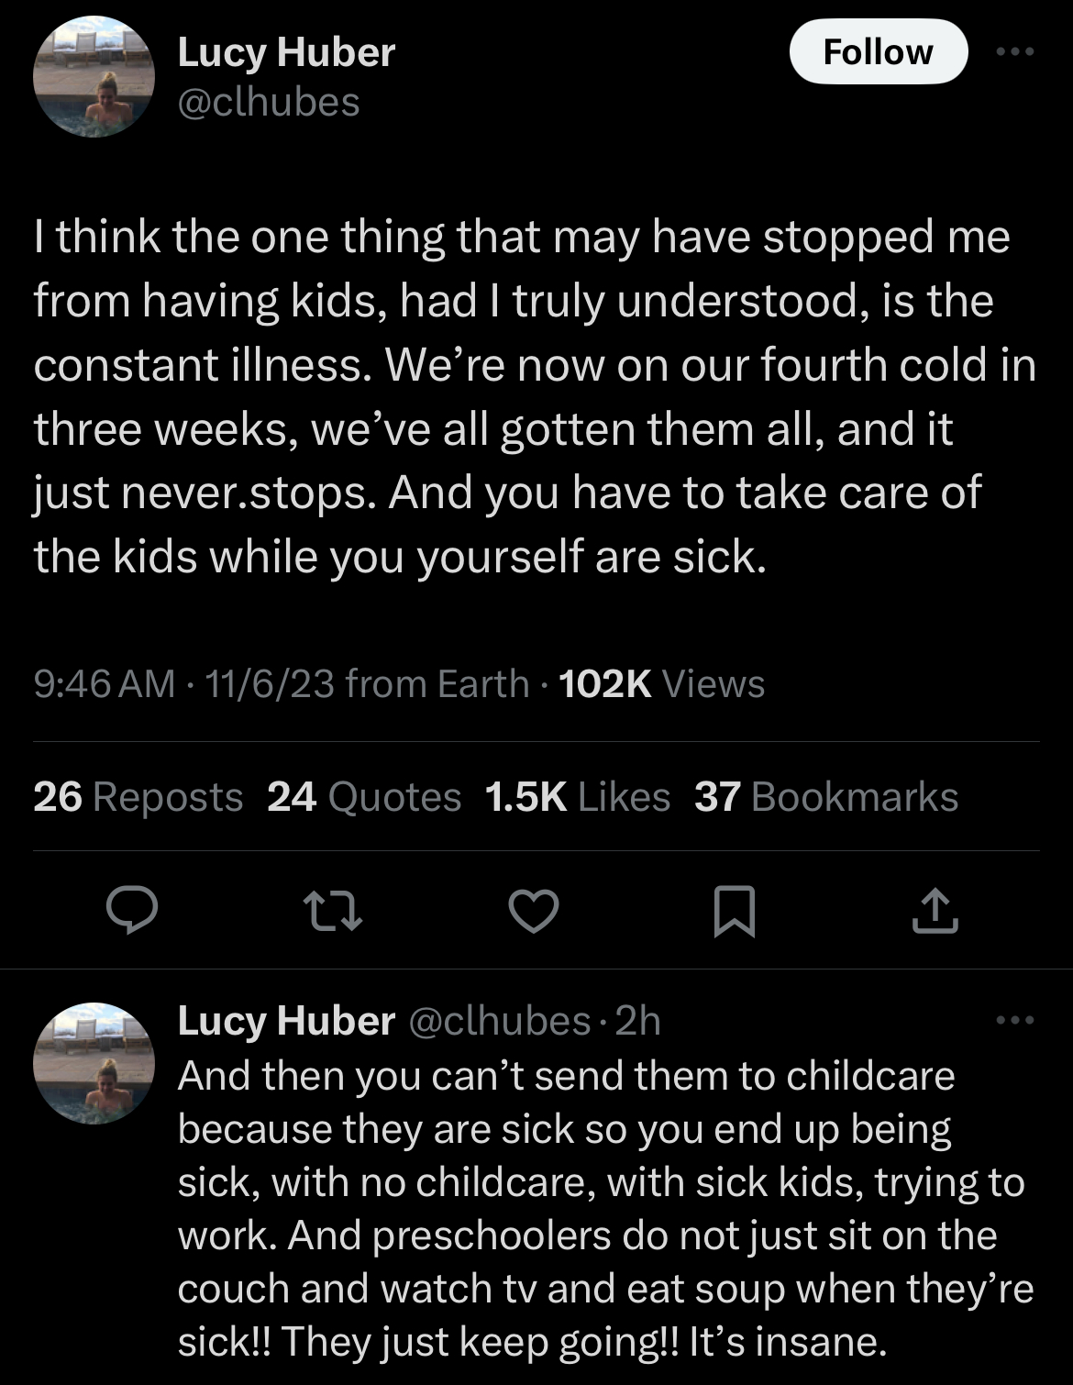Viewport: 1073px width, 1385px height.
Task: Like the tweet with the heart icon
Action: pos(534,910)
